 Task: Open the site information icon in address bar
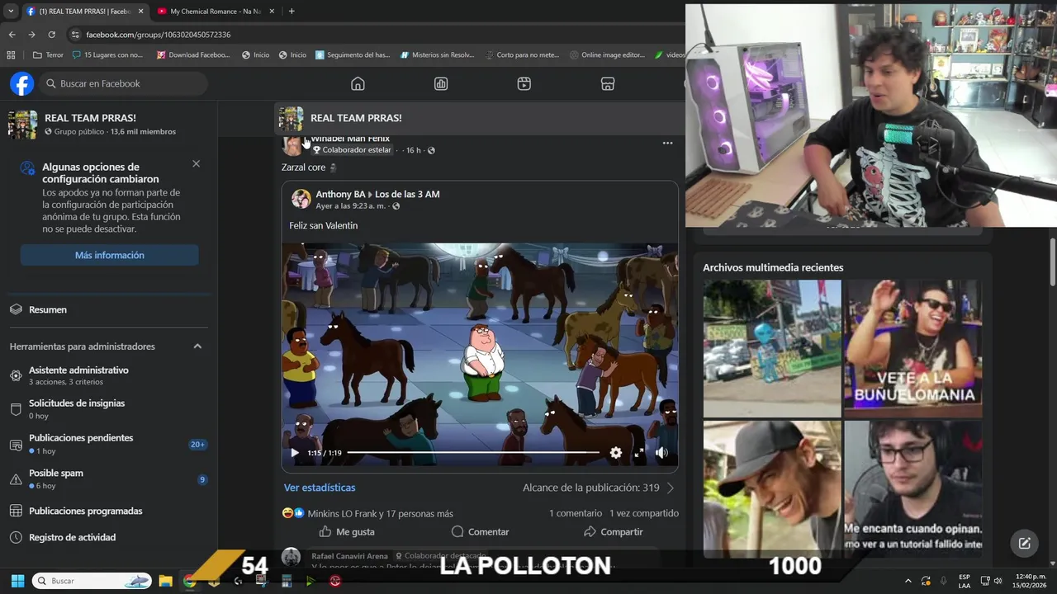(x=75, y=35)
